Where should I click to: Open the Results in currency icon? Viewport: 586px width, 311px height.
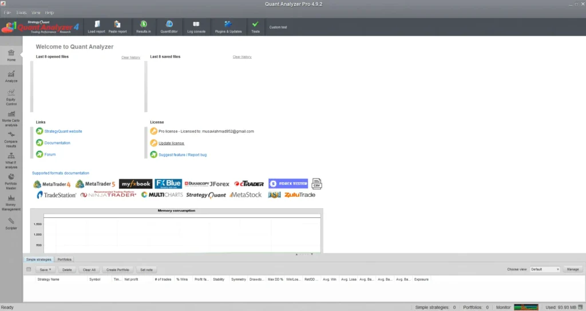point(144,24)
